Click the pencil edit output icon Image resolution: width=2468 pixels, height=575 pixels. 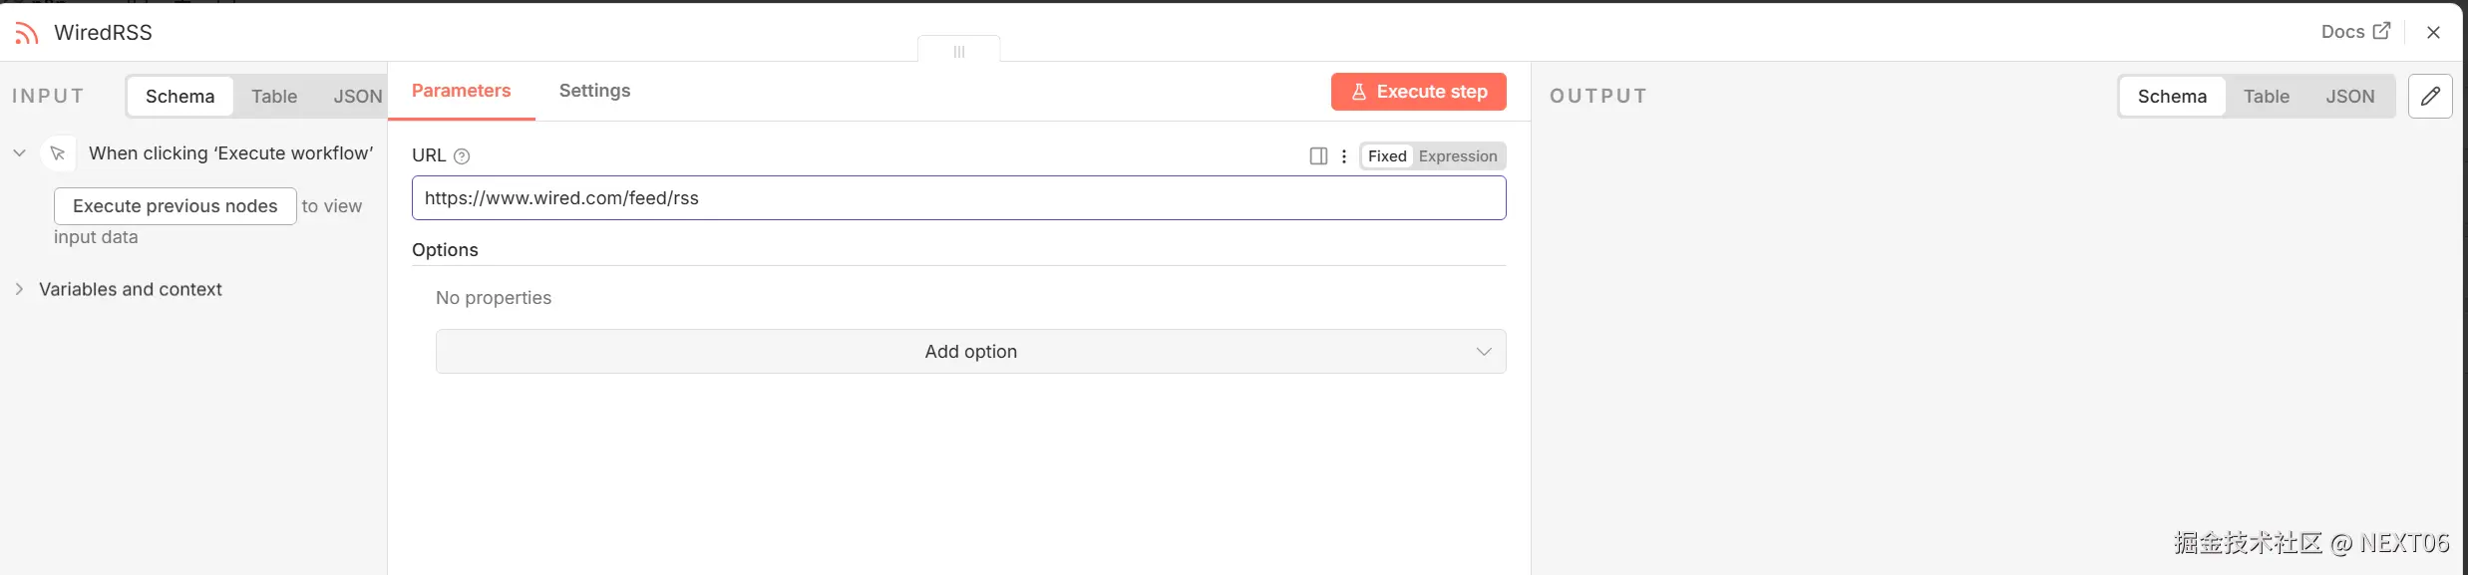(2430, 97)
